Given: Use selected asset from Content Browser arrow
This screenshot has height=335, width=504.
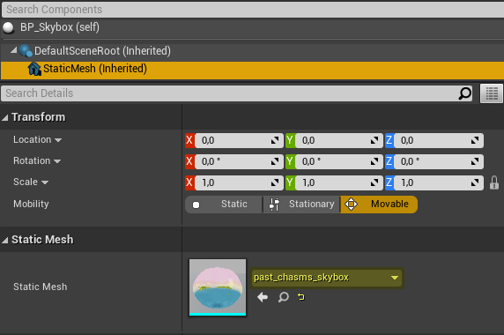Looking at the screenshot, I should [x=263, y=297].
